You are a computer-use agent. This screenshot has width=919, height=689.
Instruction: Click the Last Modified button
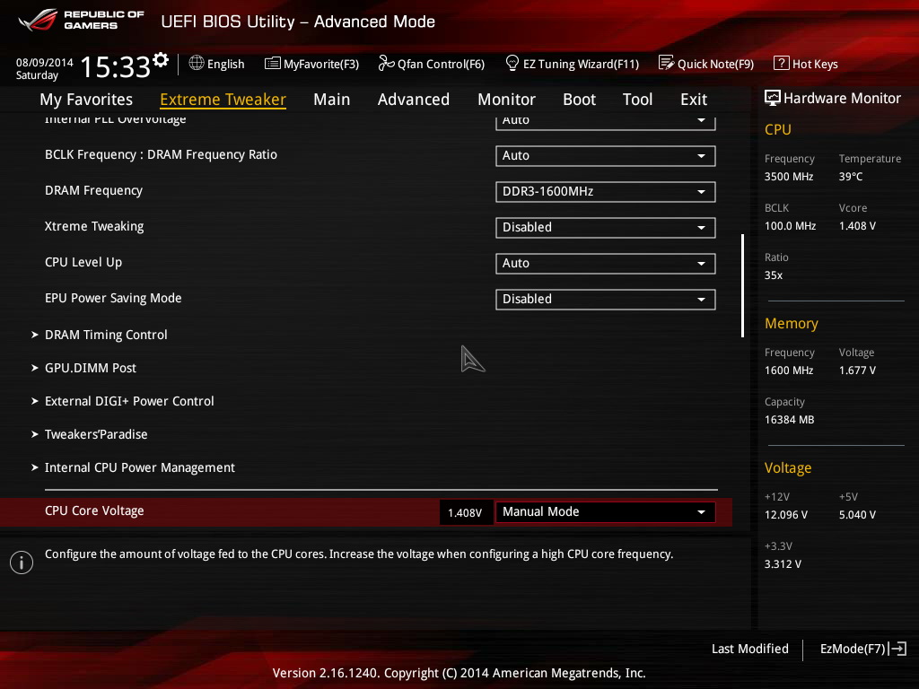tap(749, 649)
